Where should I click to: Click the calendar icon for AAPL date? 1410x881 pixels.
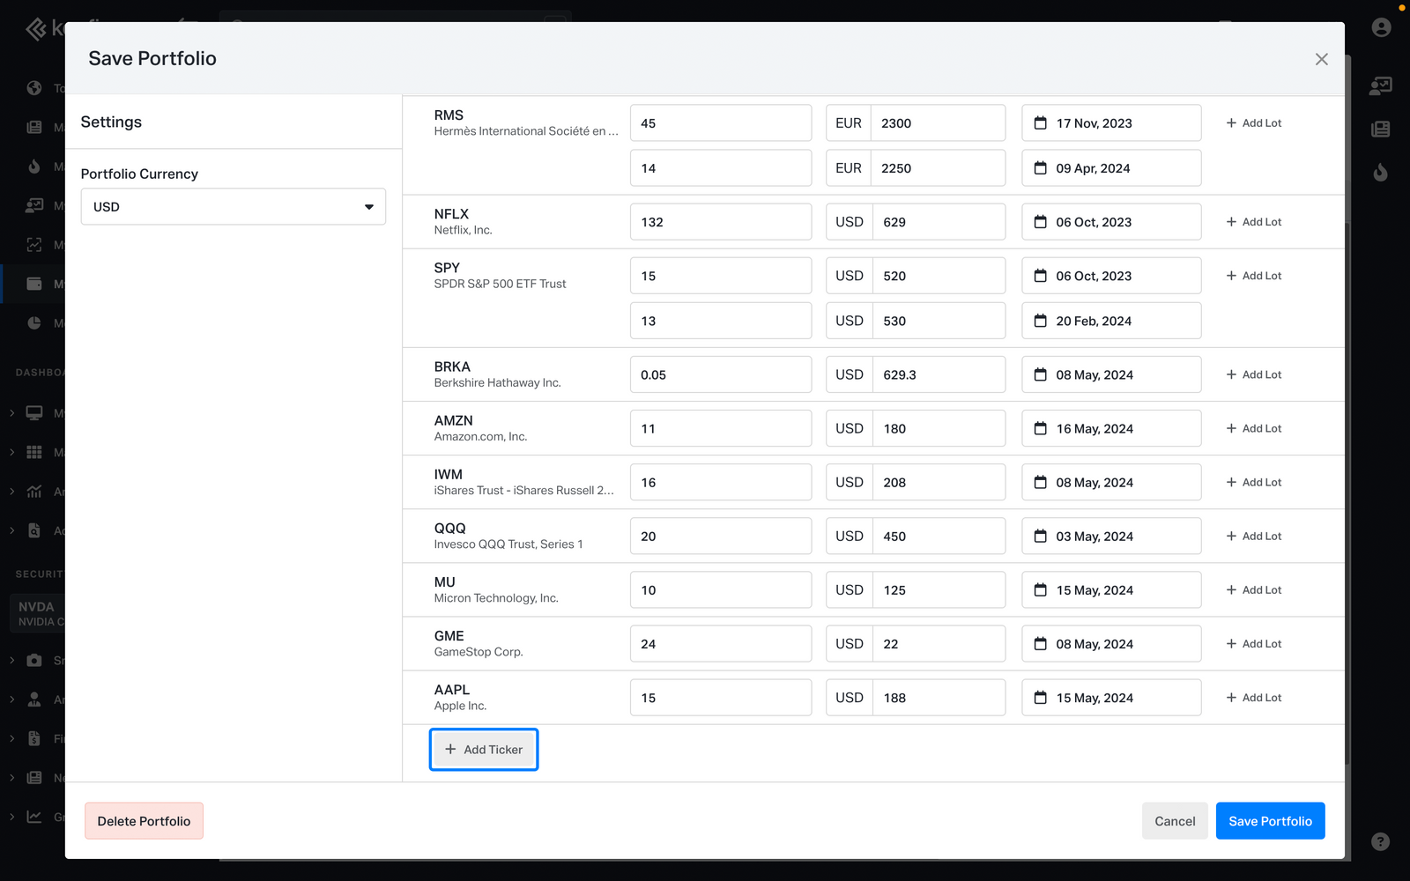[x=1040, y=698]
